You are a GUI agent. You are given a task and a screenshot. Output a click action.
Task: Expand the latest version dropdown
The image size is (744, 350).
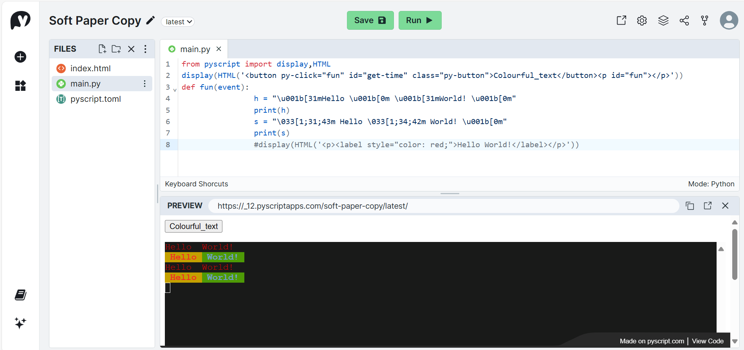coord(178,22)
